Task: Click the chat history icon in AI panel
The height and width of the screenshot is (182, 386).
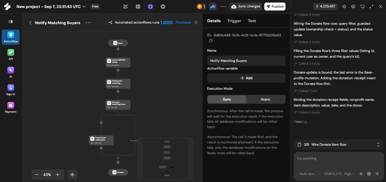Action: tap(353, 6)
